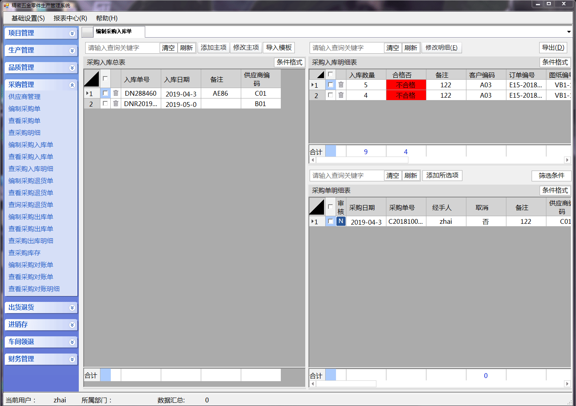Click the app icon in title bar
The image size is (576, 406).
tap(6, 5)
